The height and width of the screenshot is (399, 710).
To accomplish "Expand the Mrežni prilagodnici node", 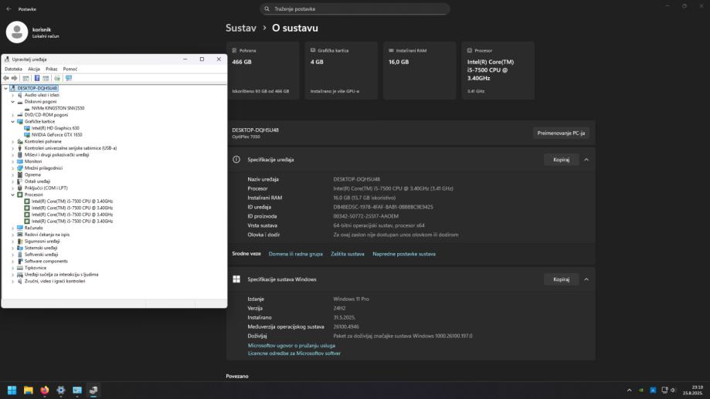I will (12, 167).
